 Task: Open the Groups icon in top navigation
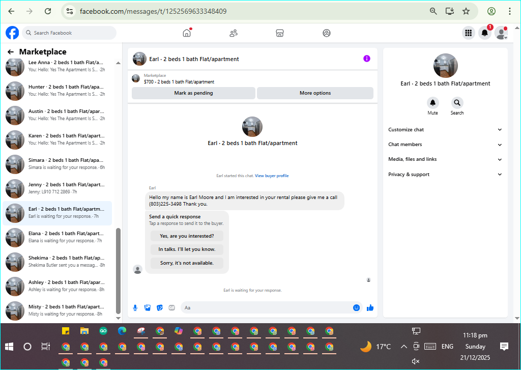(x=327, y=33)
